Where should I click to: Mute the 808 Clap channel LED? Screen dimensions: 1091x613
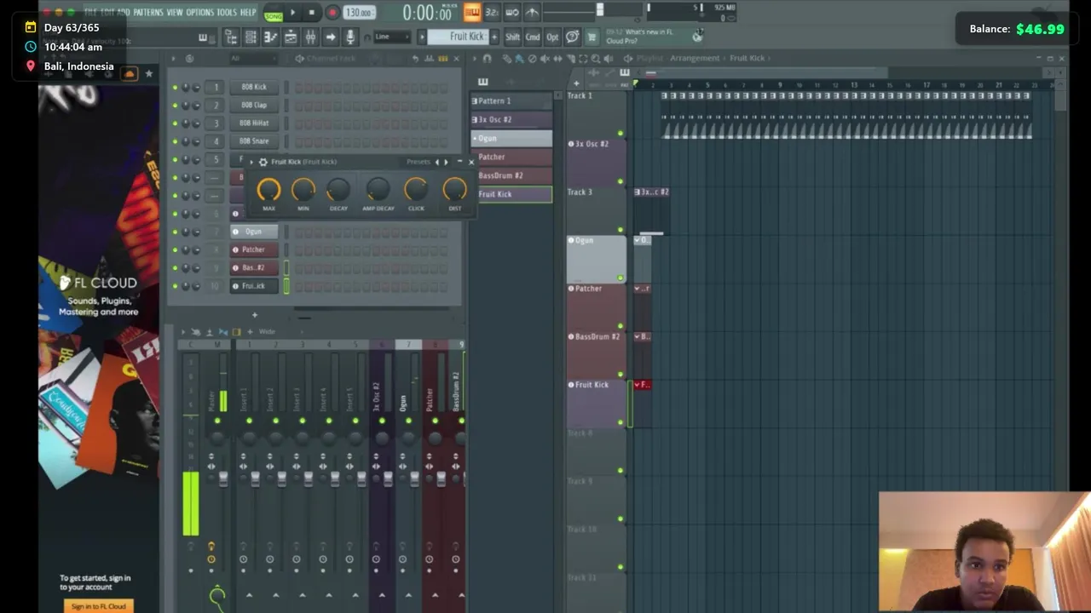click(x=175, y=105)
